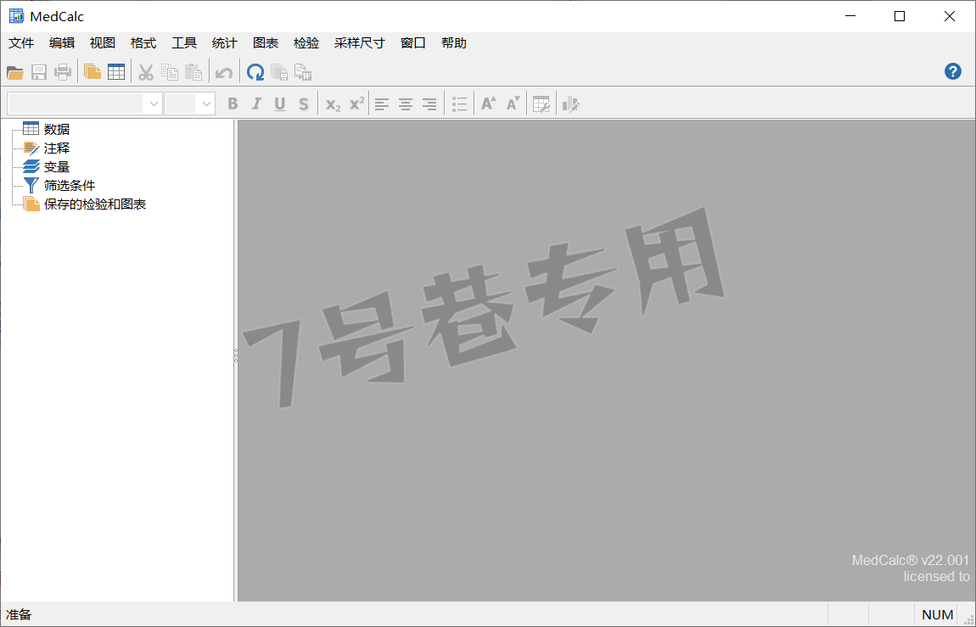Click the save floppy disk icon
Screen dimensions: 976x627
39,72
